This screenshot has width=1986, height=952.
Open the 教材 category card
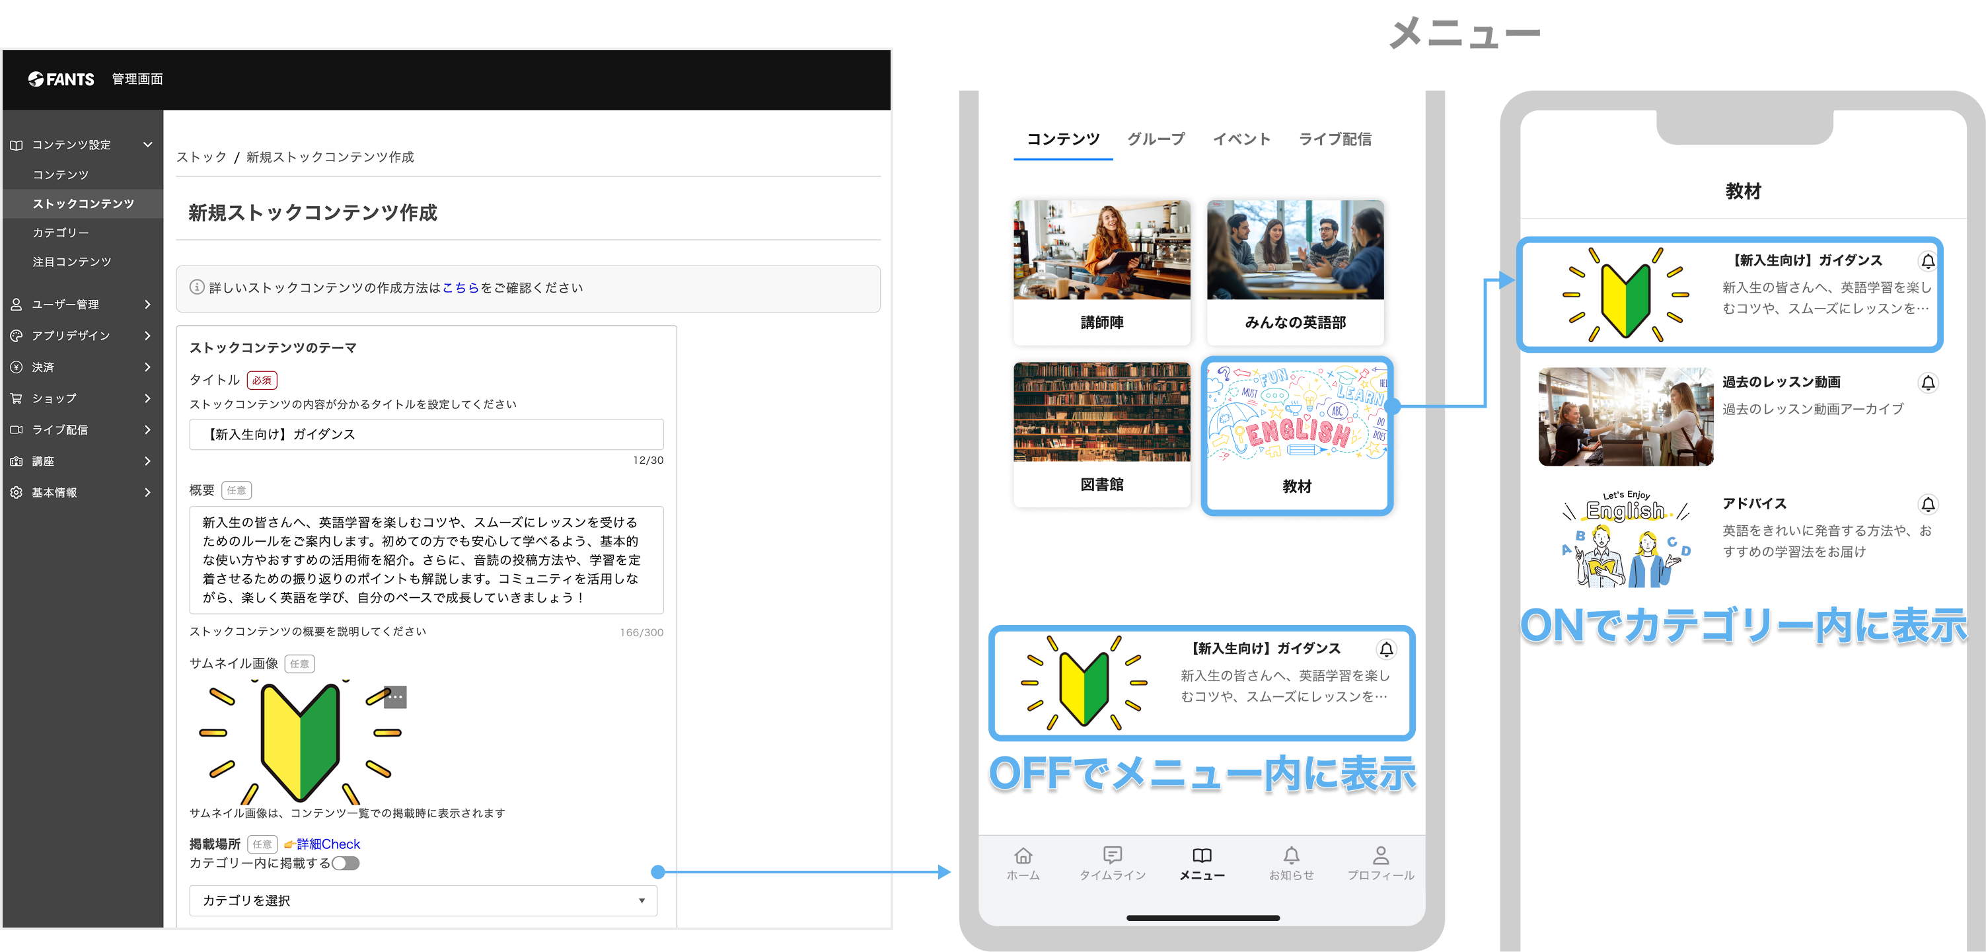pos(1297,435)
